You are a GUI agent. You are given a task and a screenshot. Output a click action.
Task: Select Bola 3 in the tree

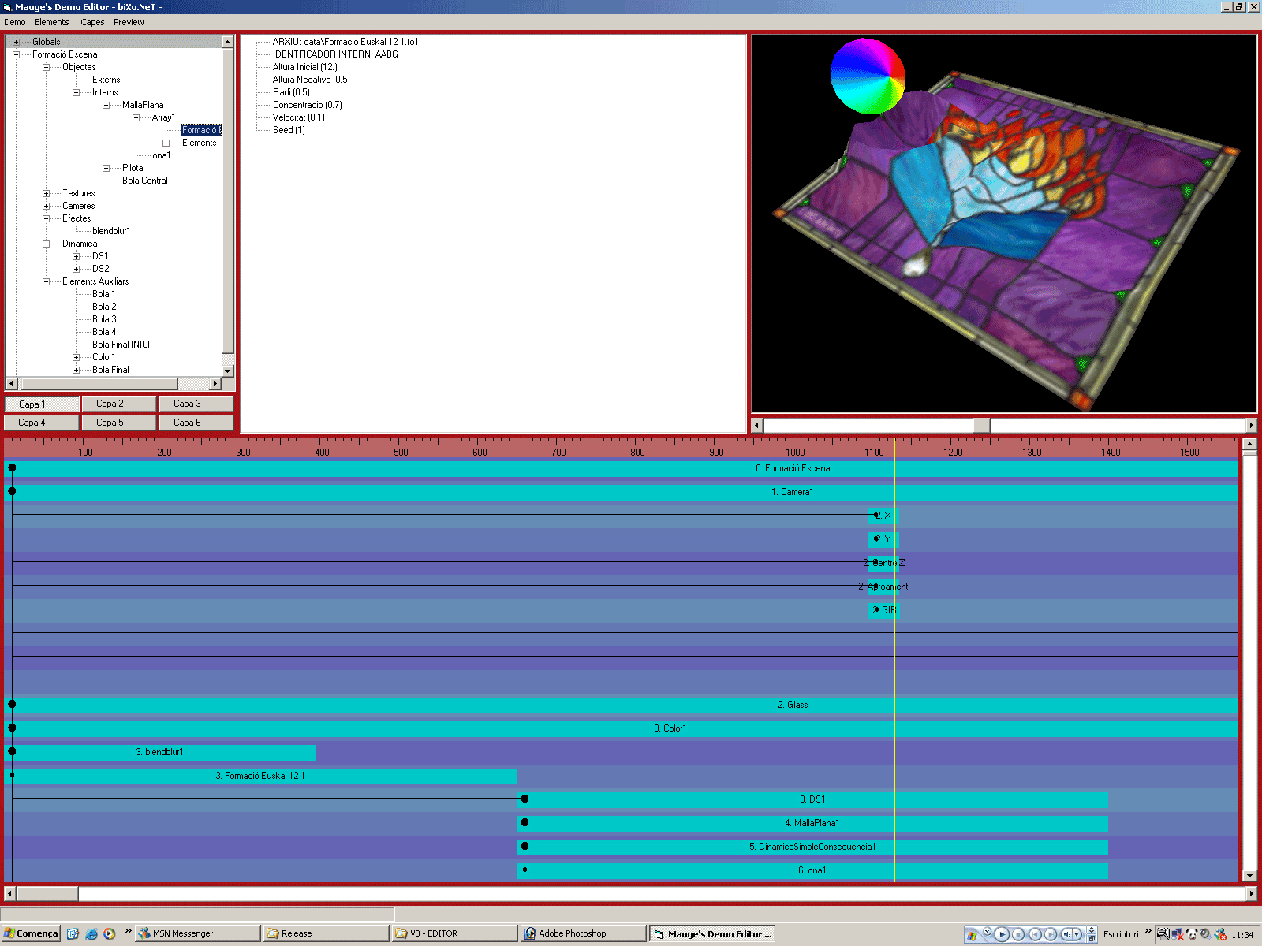pos(104,319)
